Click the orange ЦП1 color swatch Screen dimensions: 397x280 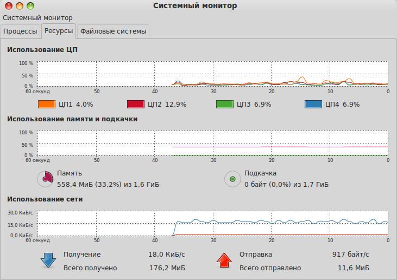(x=46, y=104)
